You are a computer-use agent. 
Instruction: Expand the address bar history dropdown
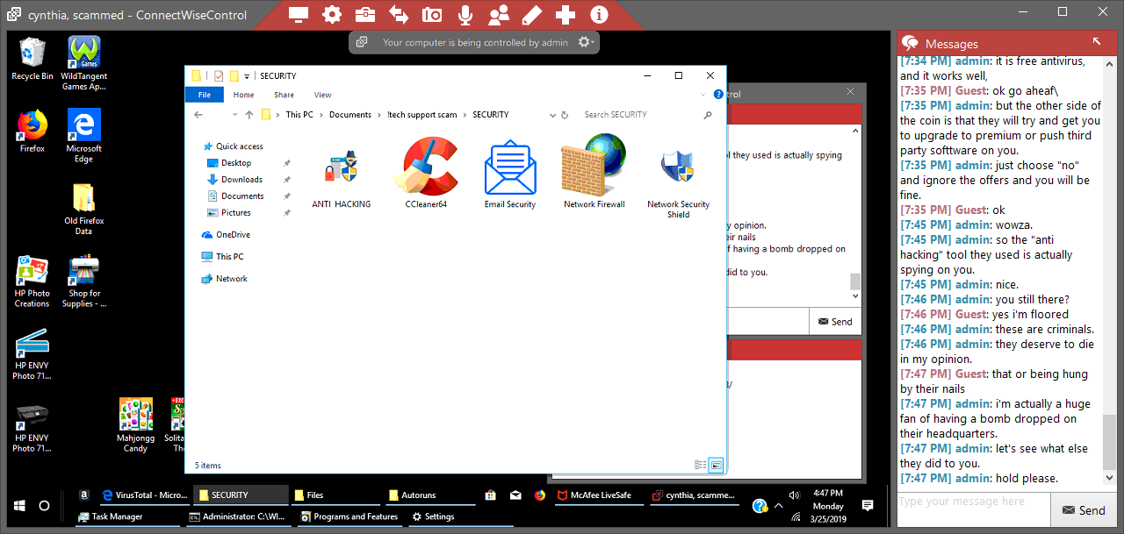click(x=551, y=115)
